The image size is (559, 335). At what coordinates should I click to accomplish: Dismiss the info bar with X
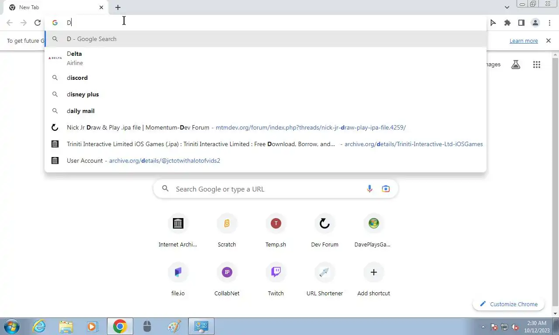(x=549, y=41)
